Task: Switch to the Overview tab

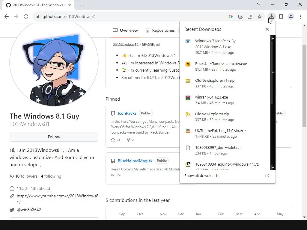Action: [125, 30]
